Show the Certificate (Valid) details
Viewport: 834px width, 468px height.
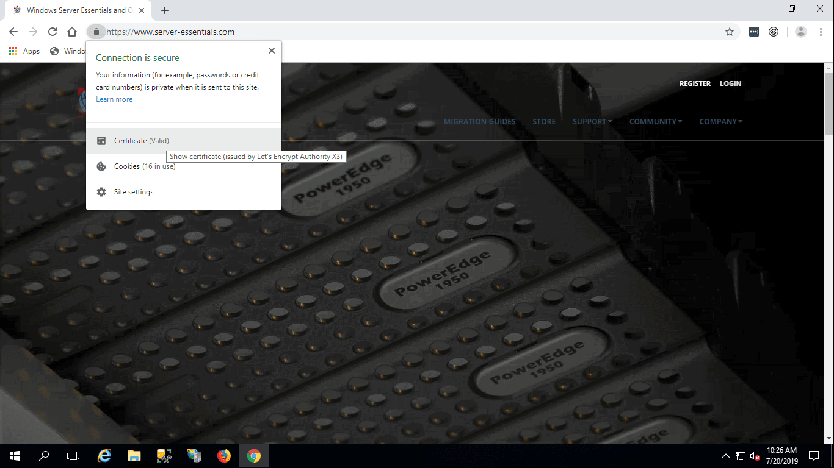tap(184, 141)
